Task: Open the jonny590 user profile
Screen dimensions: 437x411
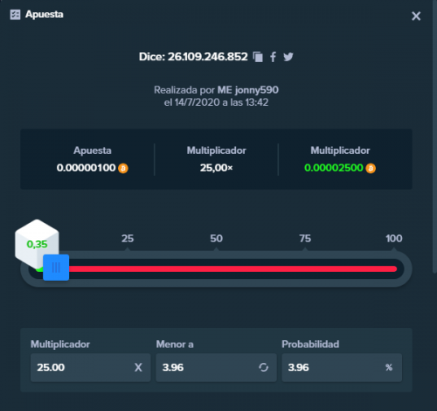Action: point(256,90)
